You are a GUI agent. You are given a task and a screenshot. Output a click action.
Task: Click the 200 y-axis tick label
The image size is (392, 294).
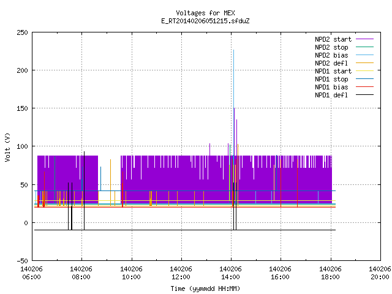pyautogui.click(x=22, y=70)
